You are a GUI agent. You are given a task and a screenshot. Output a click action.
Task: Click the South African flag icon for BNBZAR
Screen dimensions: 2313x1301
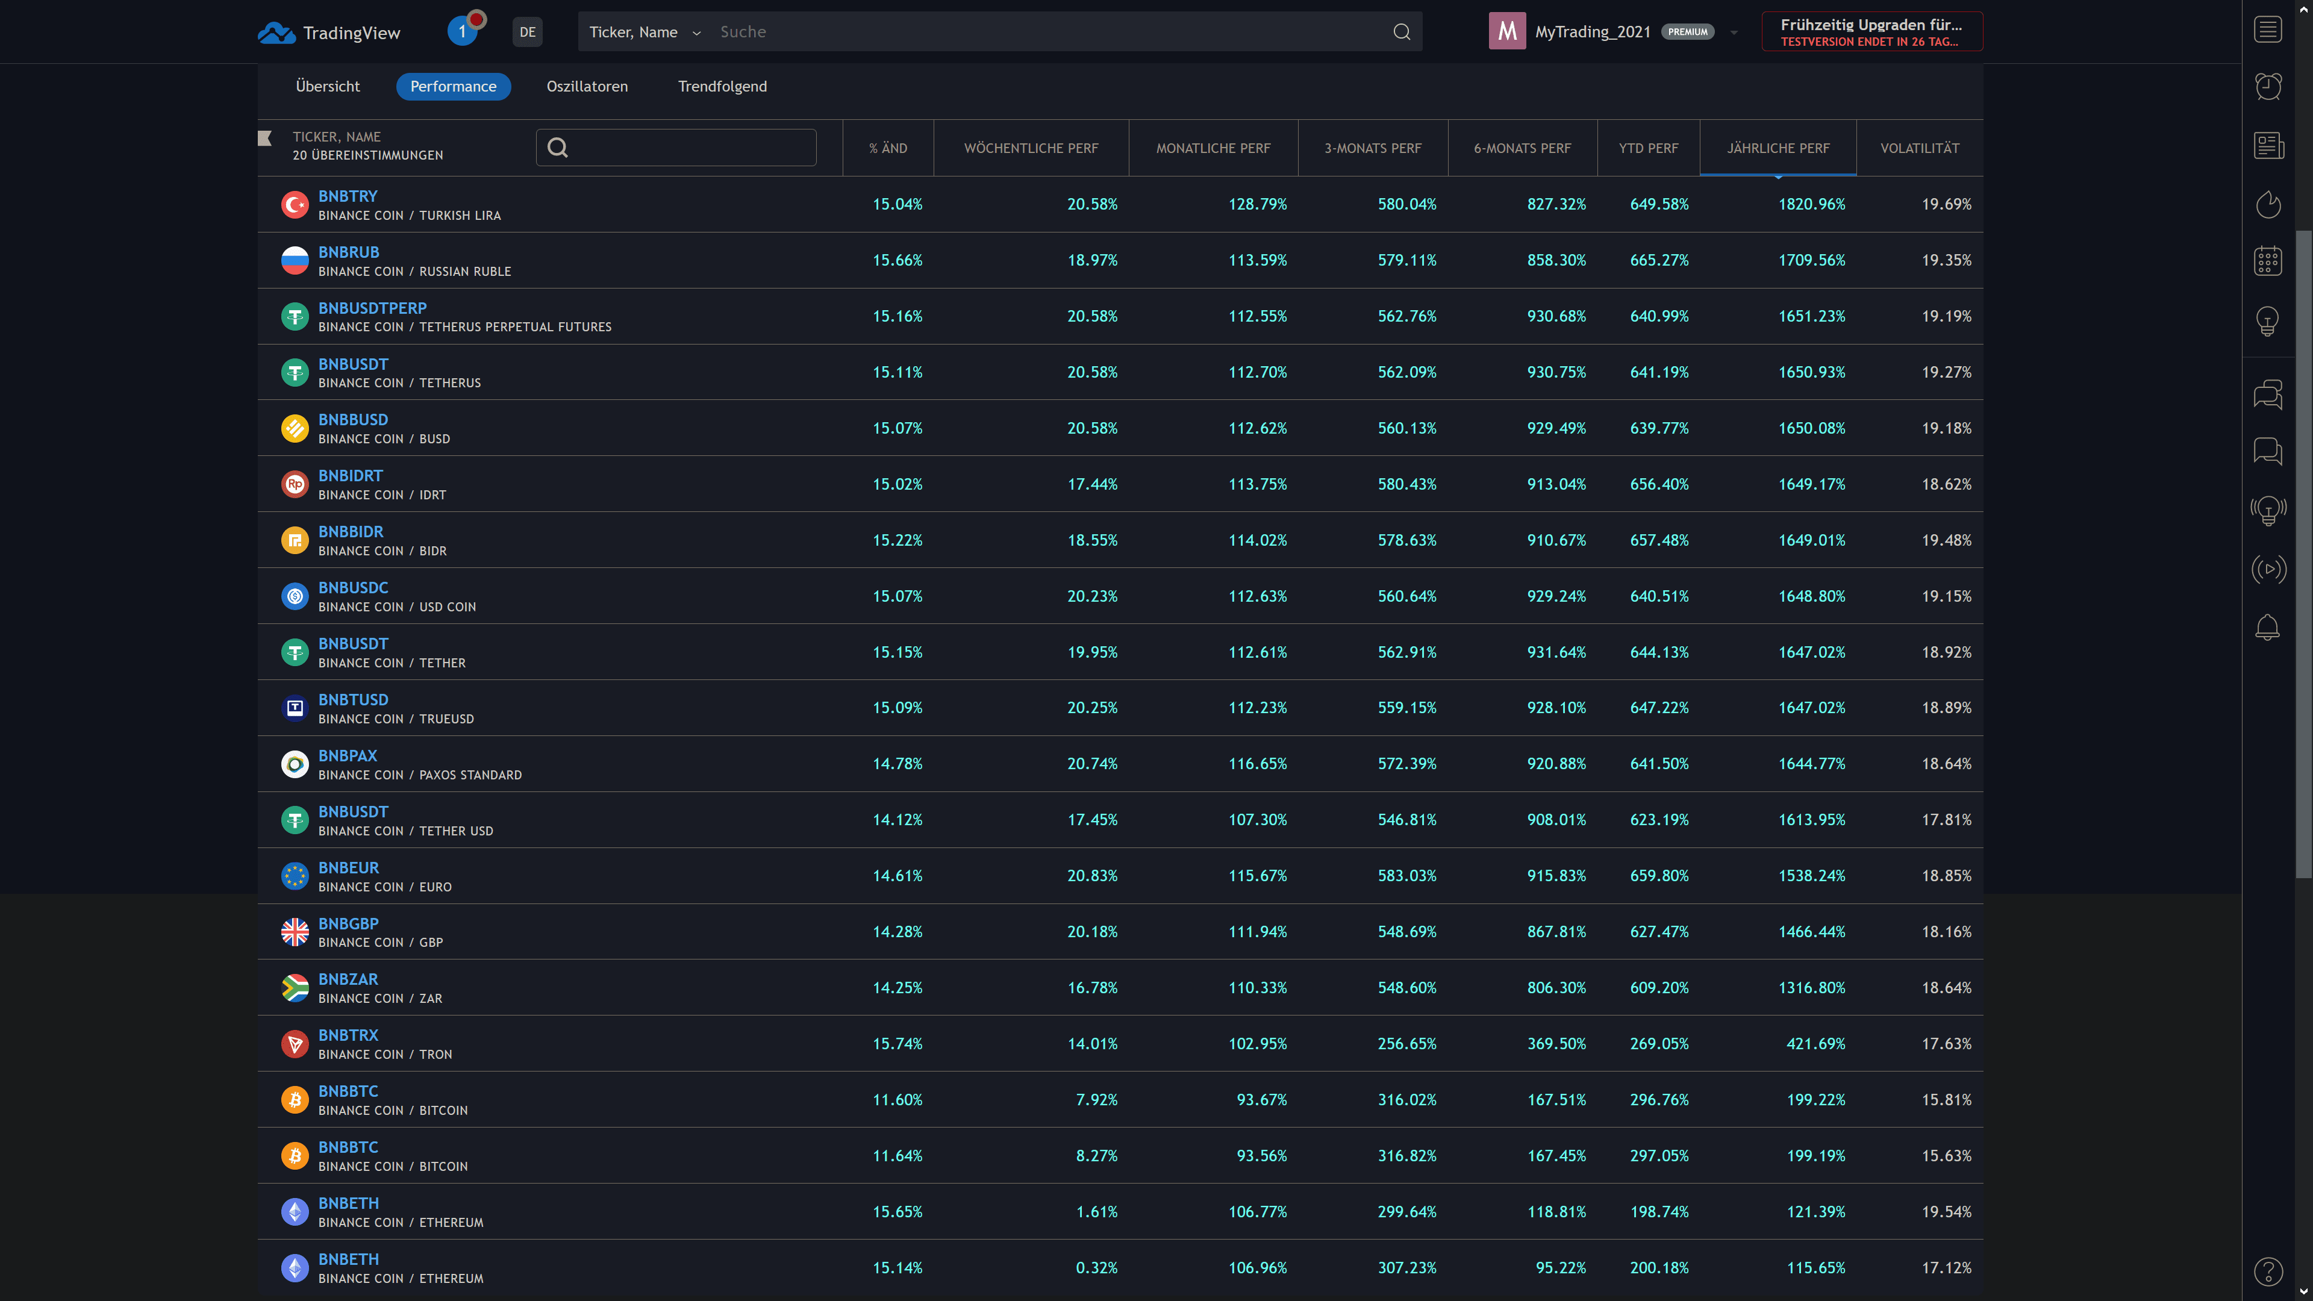(x=295, y=988)
